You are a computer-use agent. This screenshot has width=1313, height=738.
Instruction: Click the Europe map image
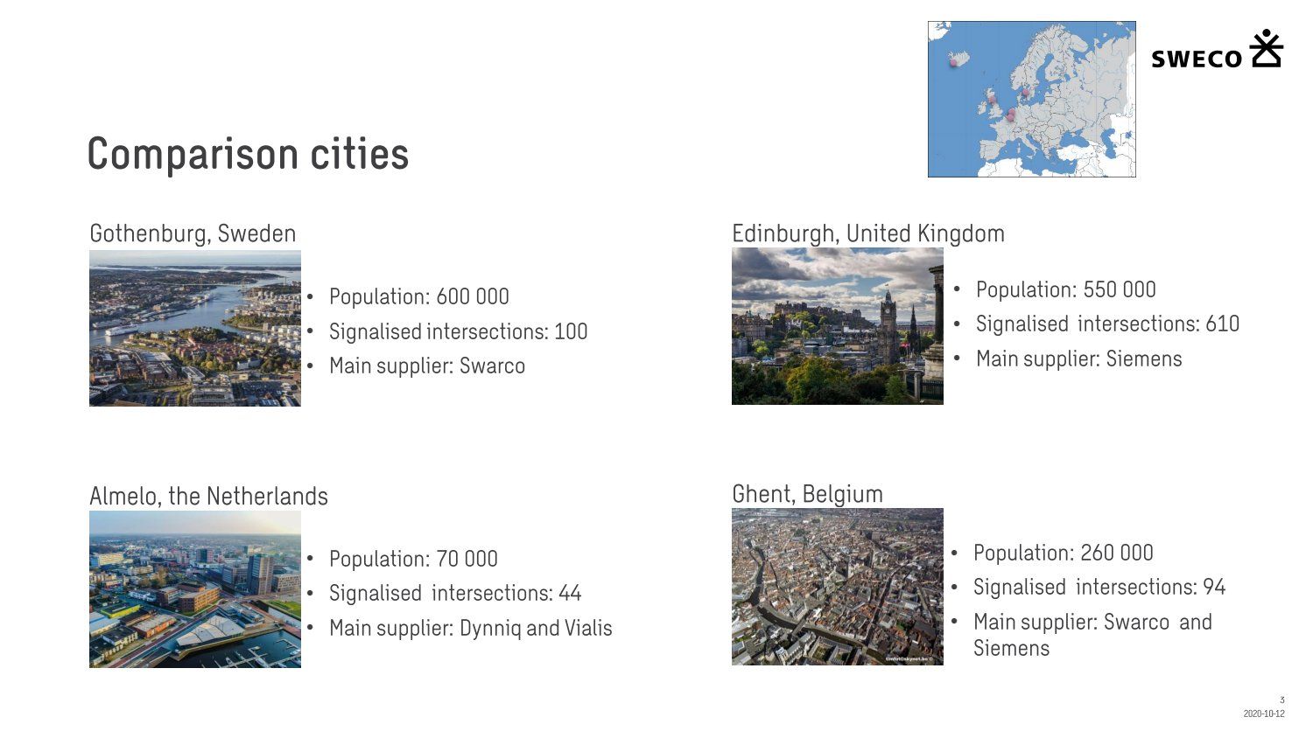point(1031,100)
